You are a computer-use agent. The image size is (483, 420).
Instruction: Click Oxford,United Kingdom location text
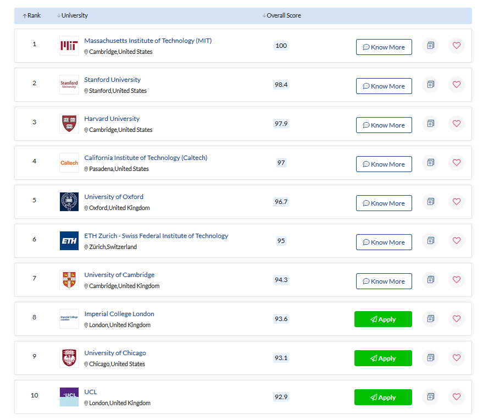coord(119,208)
